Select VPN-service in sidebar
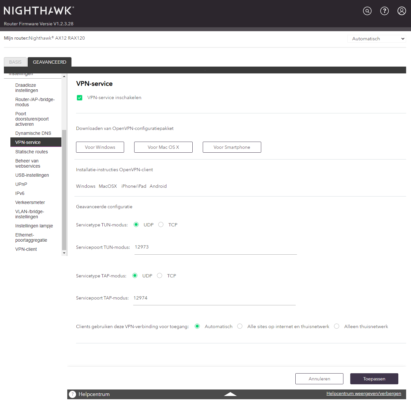The height and width of the screenshot is (408, 411). pos(36,142)
